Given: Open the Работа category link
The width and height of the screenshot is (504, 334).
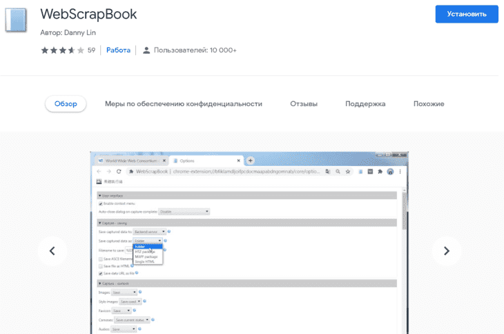Looking at the screenshot, I should point(118,50).
